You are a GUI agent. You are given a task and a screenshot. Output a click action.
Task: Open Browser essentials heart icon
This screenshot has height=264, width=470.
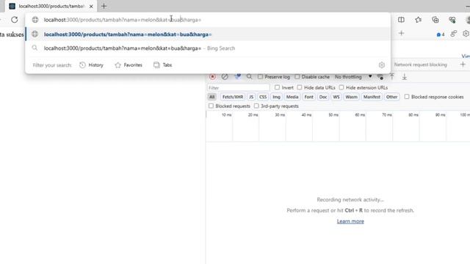click(452, 20)
